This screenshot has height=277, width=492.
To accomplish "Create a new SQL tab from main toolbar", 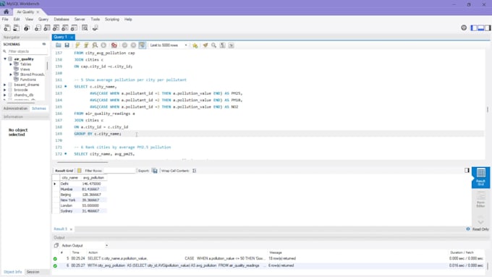I will tap(7, 28).
